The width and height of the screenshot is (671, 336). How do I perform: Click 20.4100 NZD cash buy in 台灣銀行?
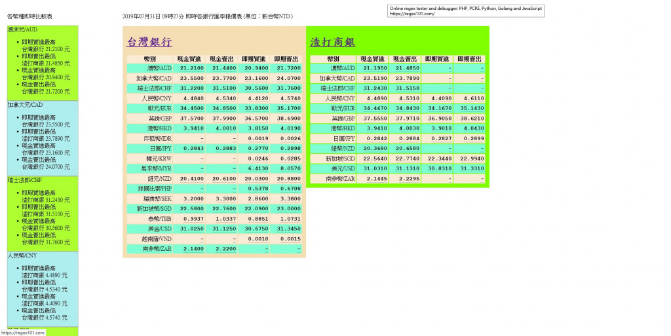(192, 179)
